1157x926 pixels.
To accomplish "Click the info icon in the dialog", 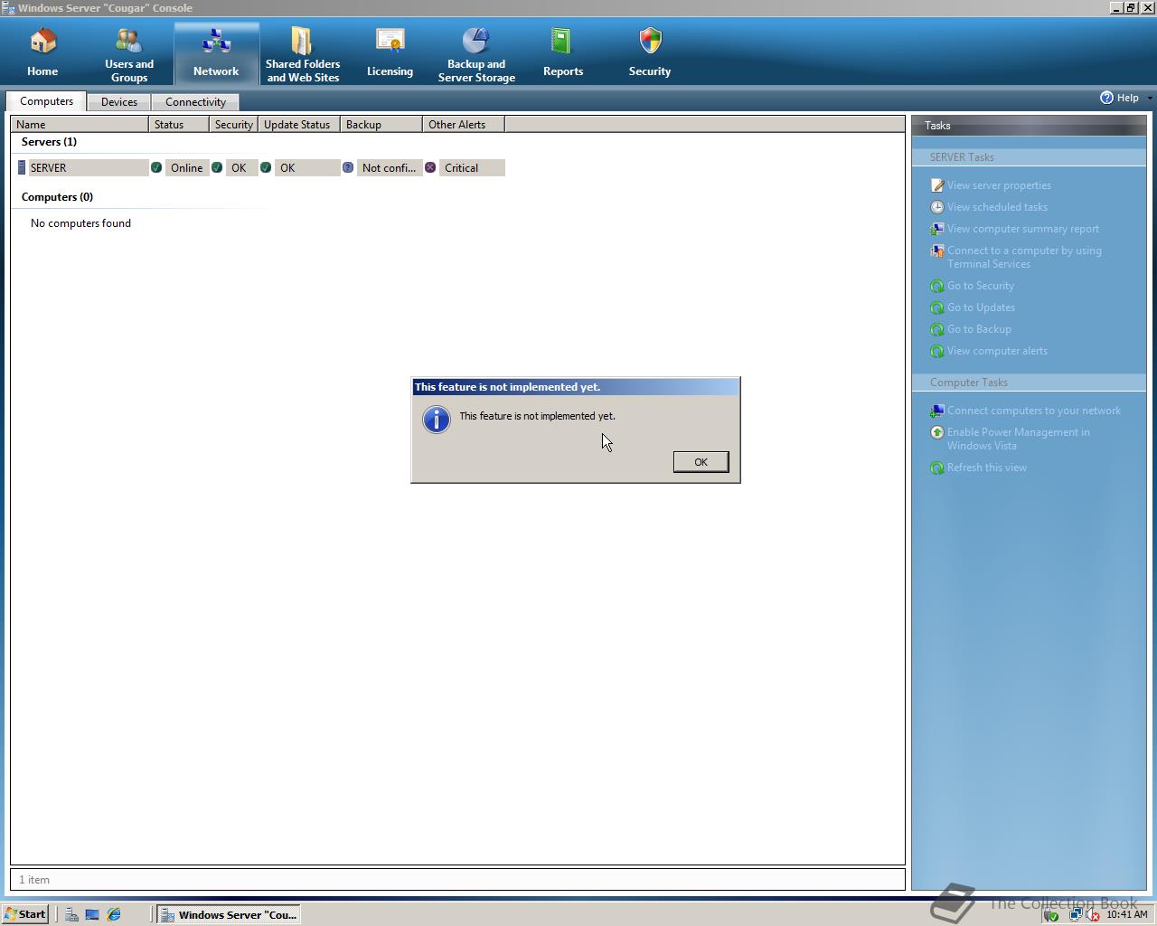I will [437, 420].
